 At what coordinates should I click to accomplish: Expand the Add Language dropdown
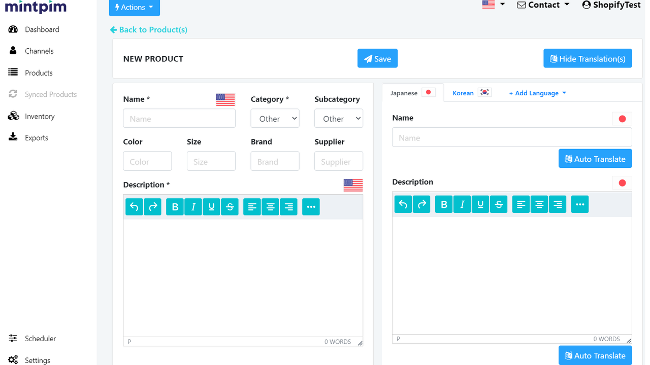[538, 93]
